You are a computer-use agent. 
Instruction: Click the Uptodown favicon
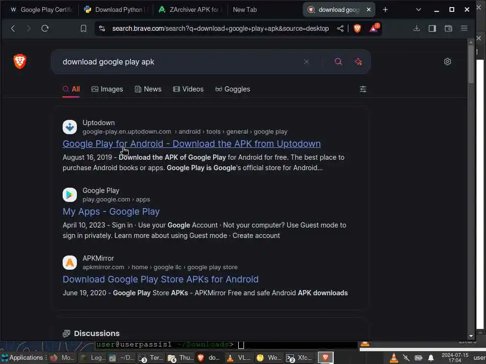point(70,127)
